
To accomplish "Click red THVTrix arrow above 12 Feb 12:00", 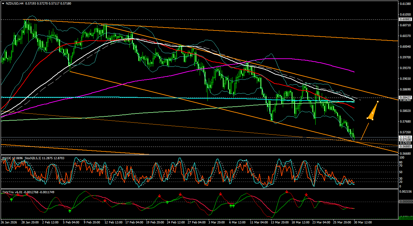I will [x=105, y=201].
